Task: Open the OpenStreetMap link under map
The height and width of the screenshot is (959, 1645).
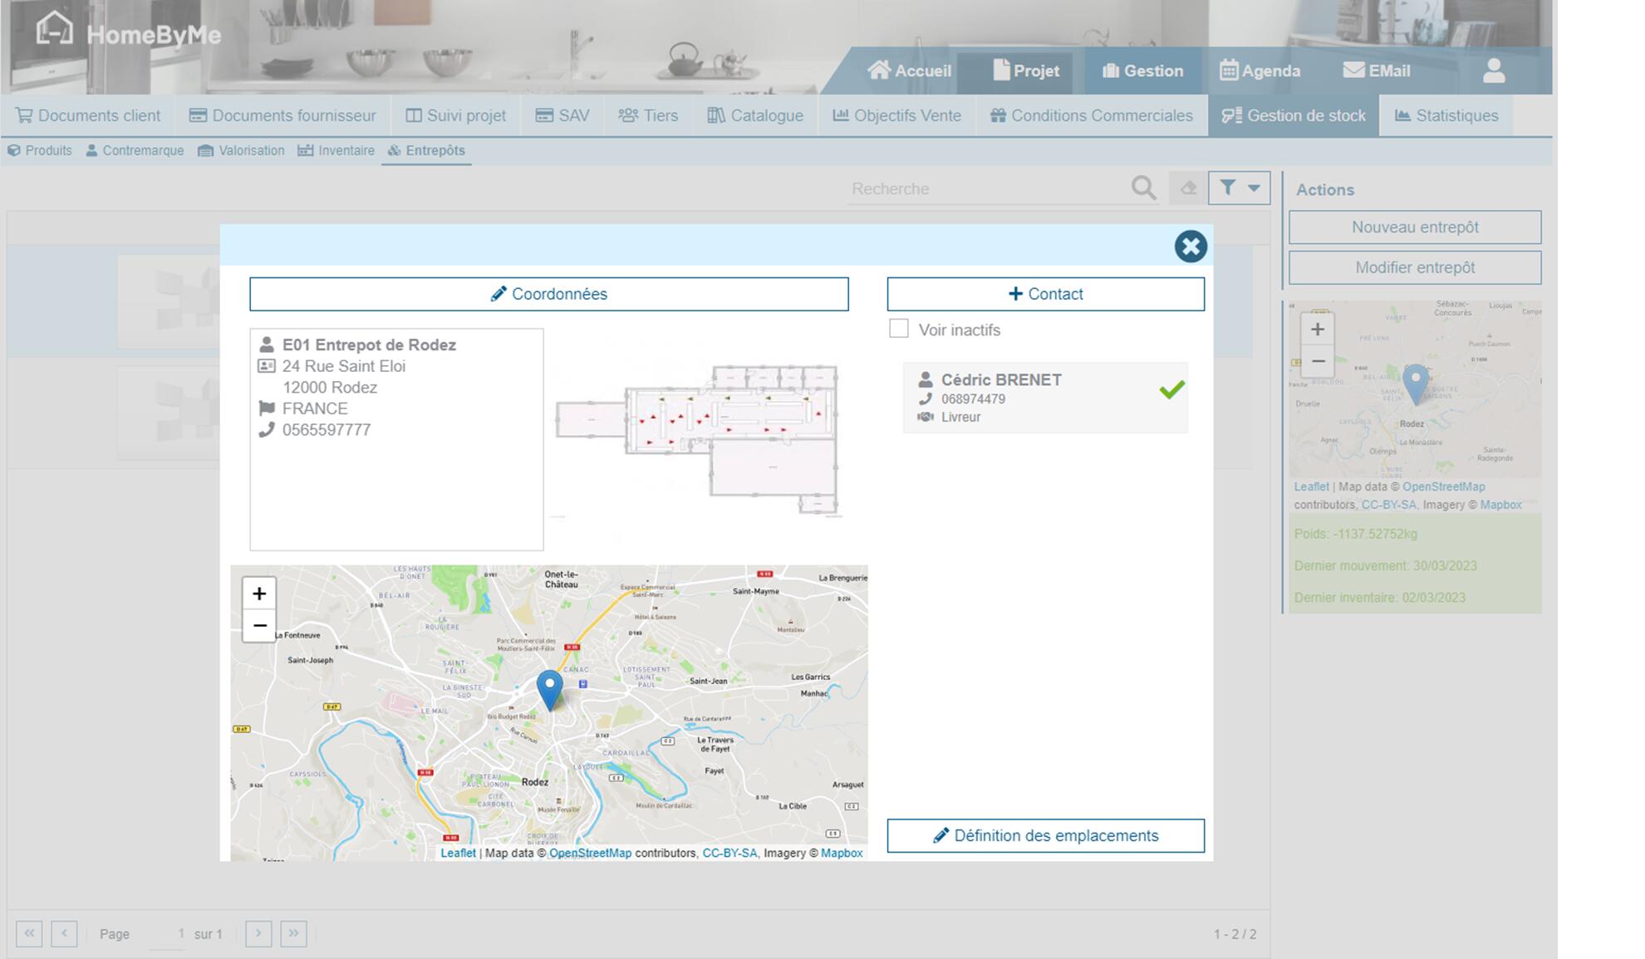Action: 590,853
